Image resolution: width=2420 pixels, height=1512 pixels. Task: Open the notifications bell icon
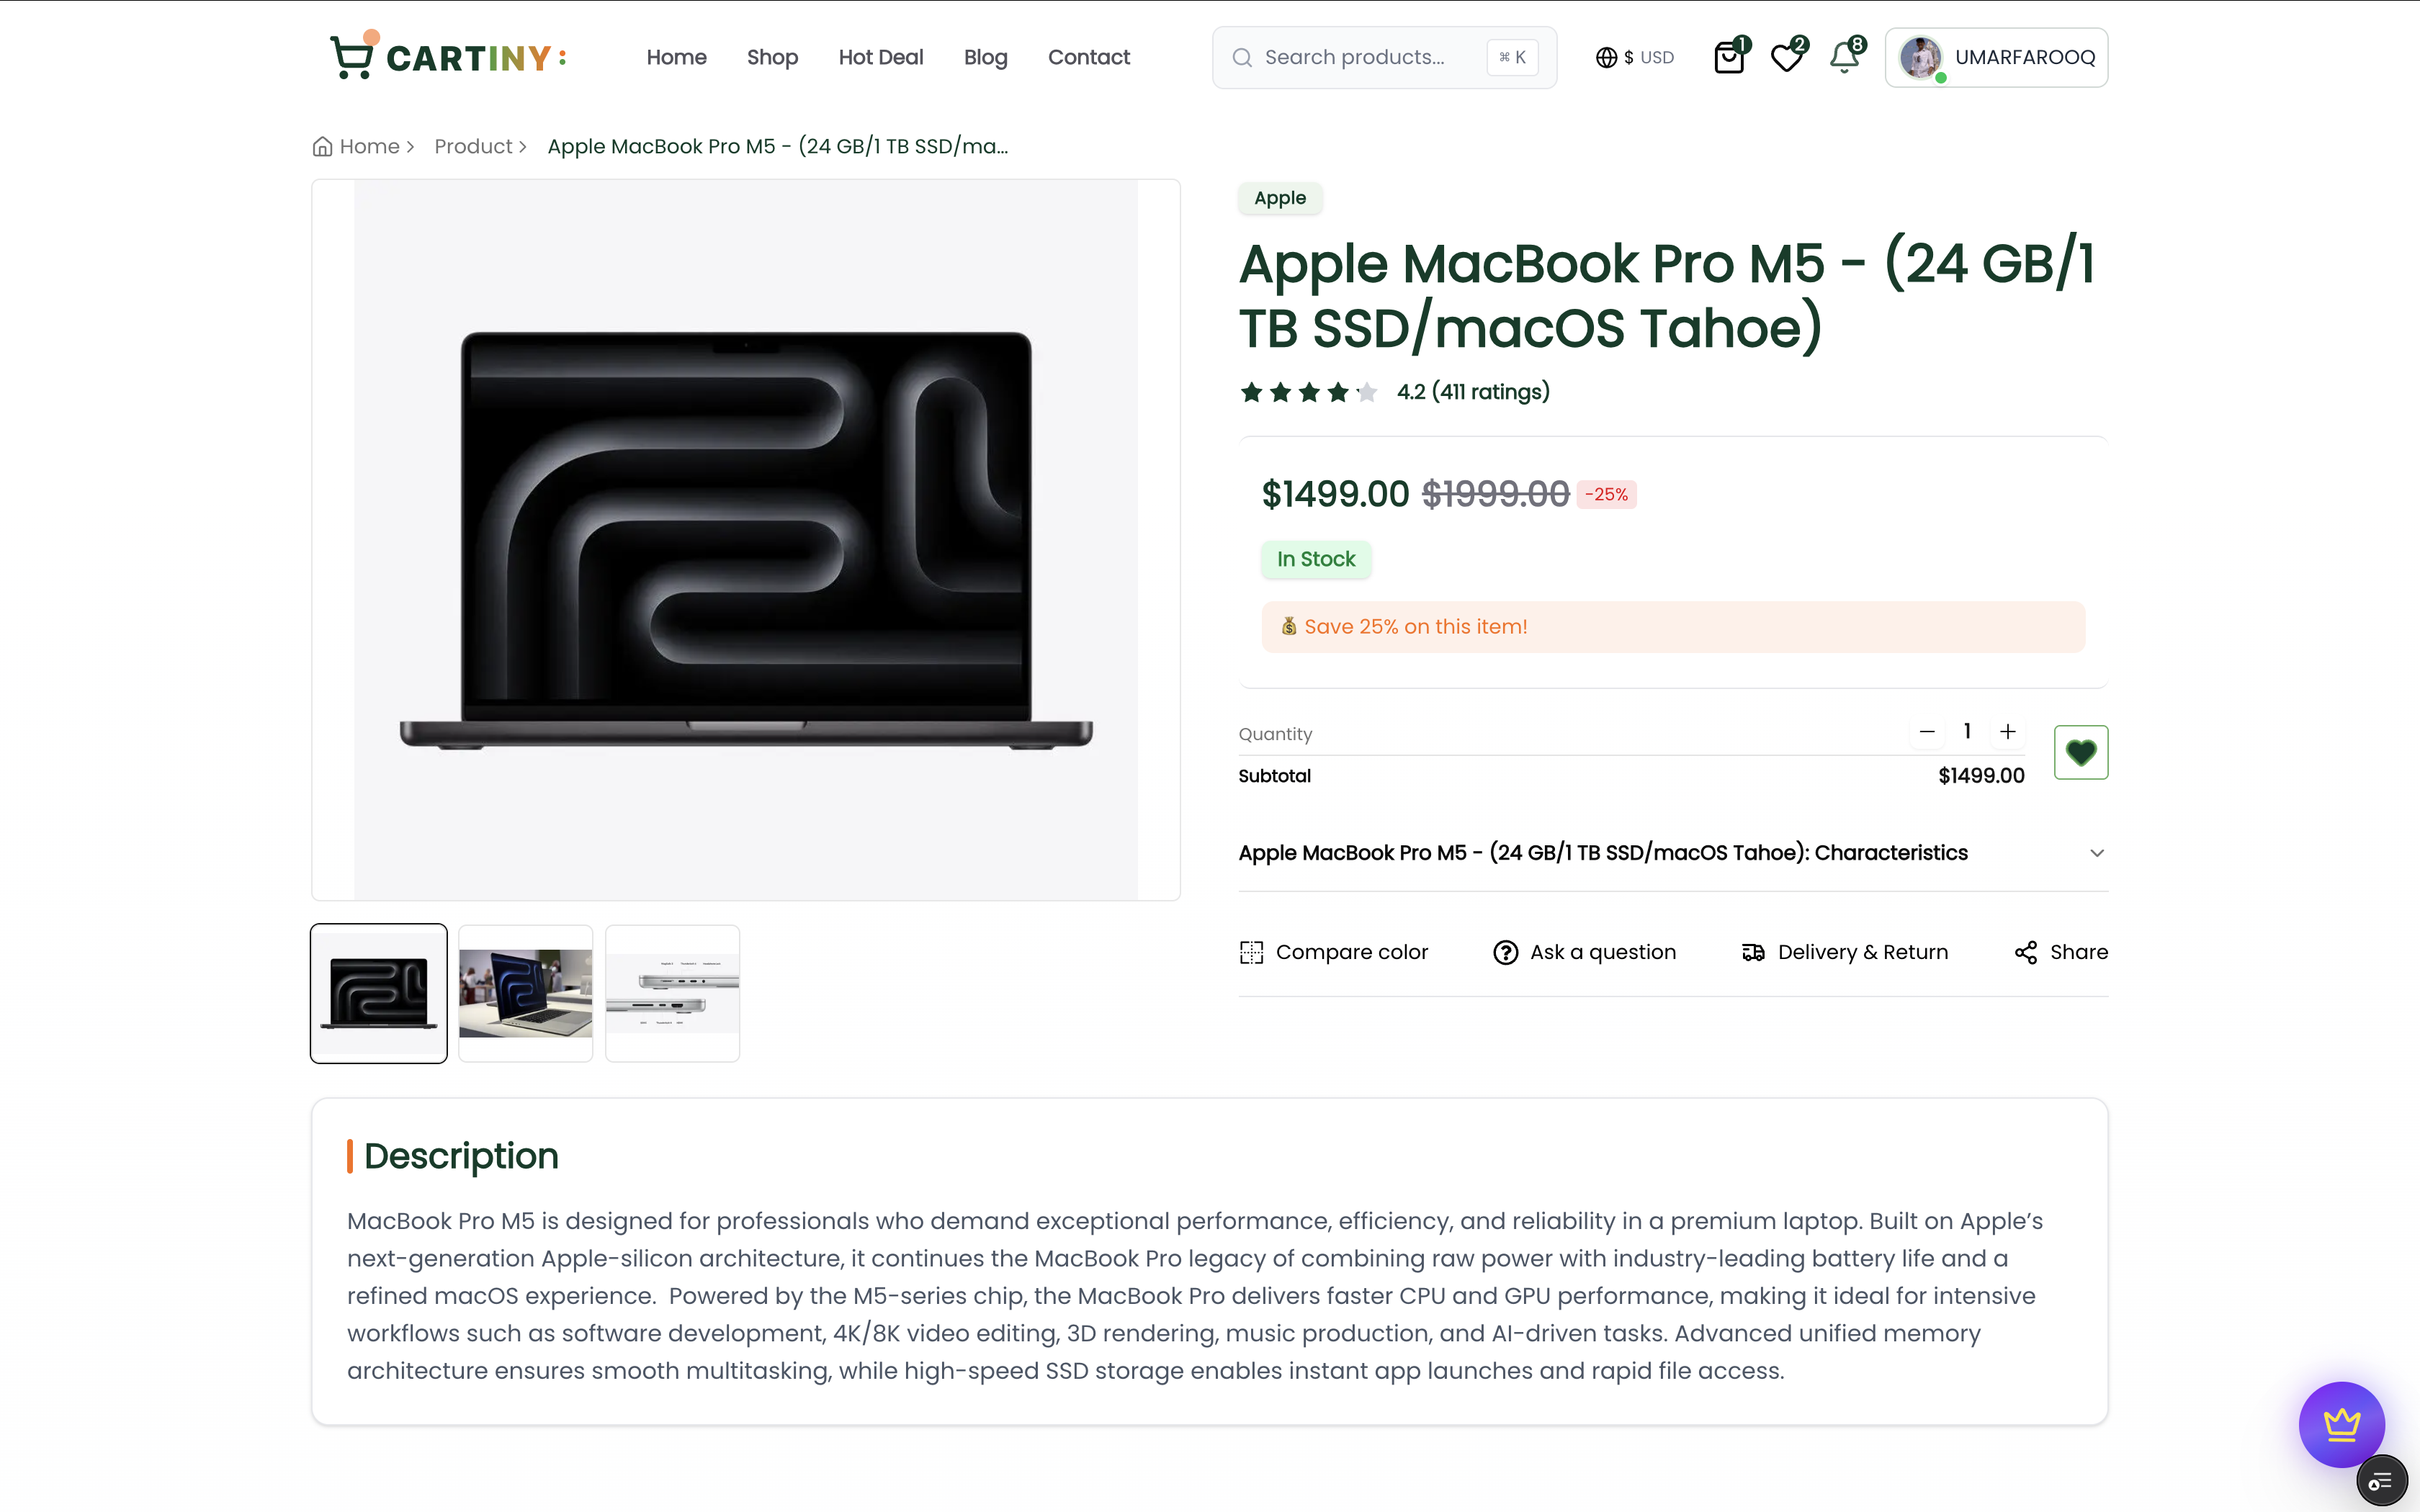(1844, 58)
